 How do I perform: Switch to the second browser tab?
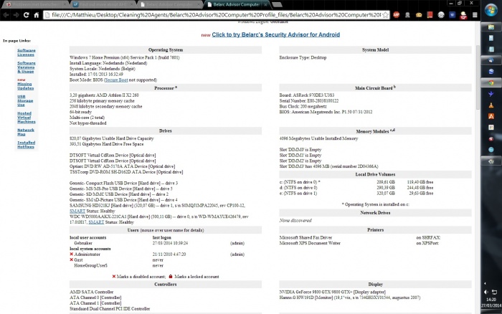[103, 4]
